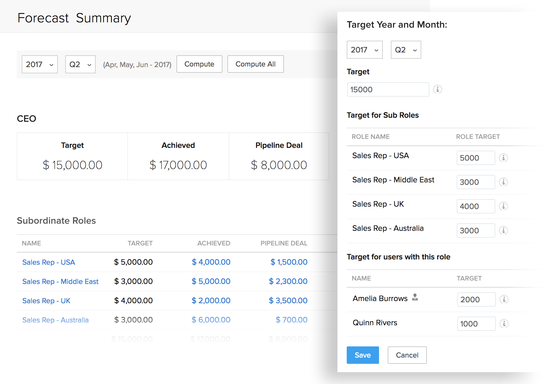558x384 pixels.
Task: Edit the Quinn Rivers target field
Action: click(476, 324)
